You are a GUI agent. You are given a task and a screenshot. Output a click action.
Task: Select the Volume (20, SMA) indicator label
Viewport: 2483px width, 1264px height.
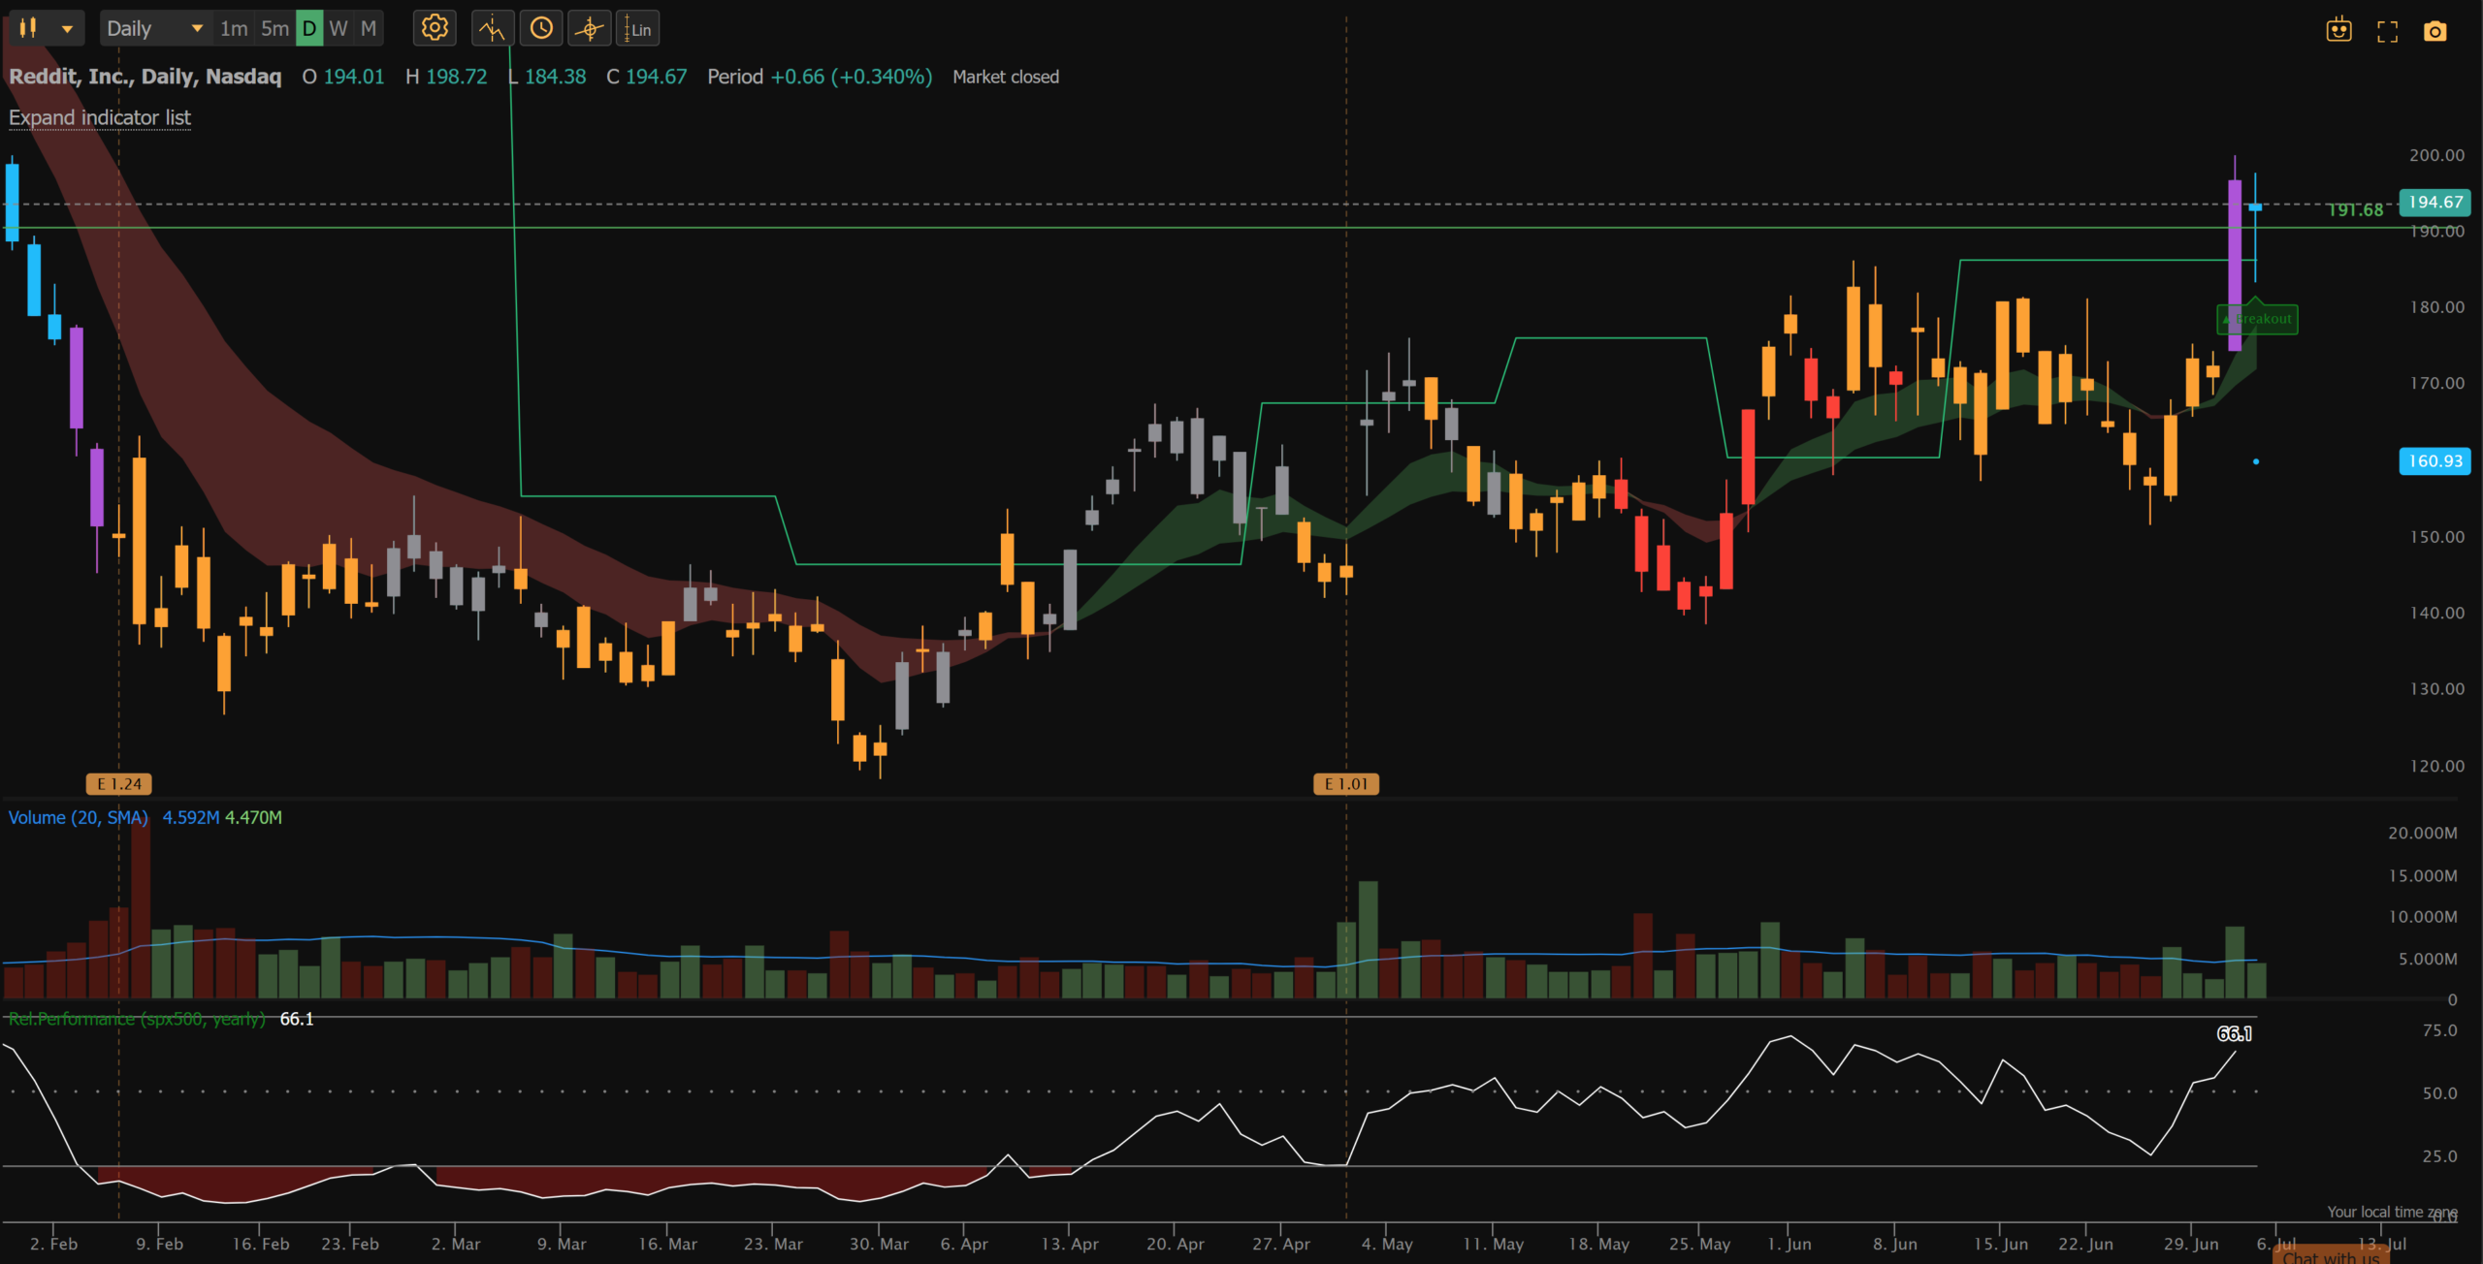(x=78, y=817)
